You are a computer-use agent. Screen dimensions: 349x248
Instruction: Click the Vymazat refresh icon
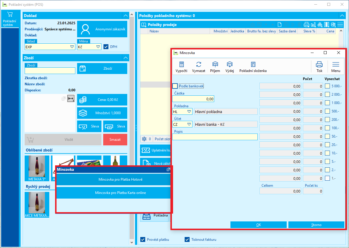click(x=199, y=64)
